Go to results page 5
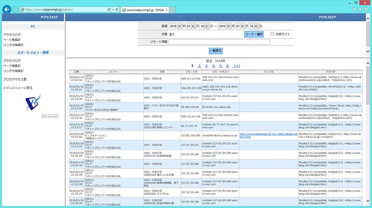The width and height of the screenshot is (372, 208). click(220, 65)
